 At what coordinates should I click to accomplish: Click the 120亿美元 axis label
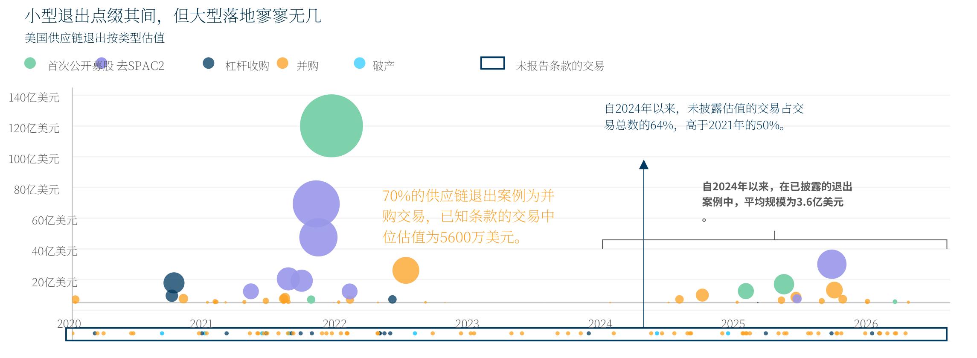click(x=34, y=128)
